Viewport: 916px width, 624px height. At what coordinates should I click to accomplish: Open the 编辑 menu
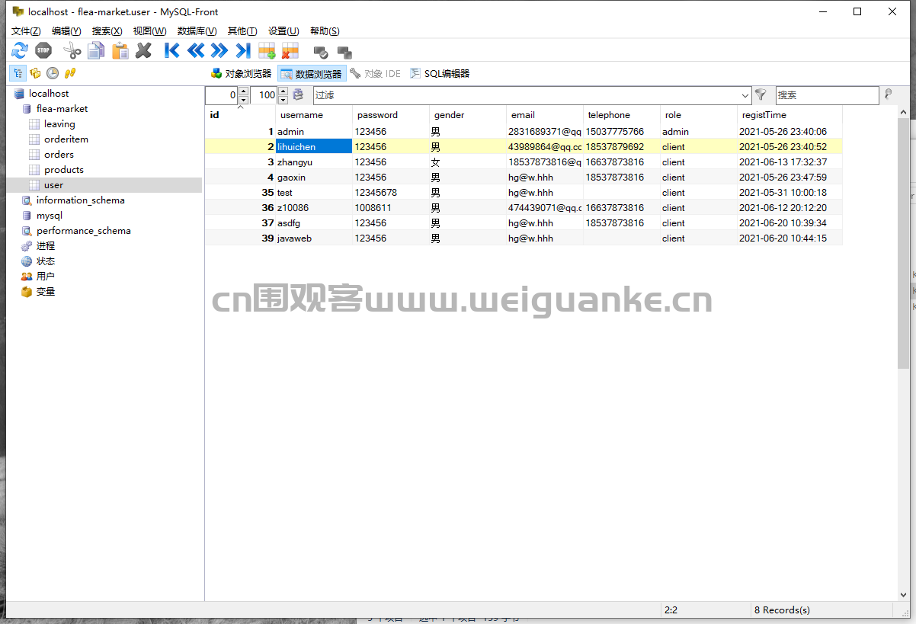point(66,31)
